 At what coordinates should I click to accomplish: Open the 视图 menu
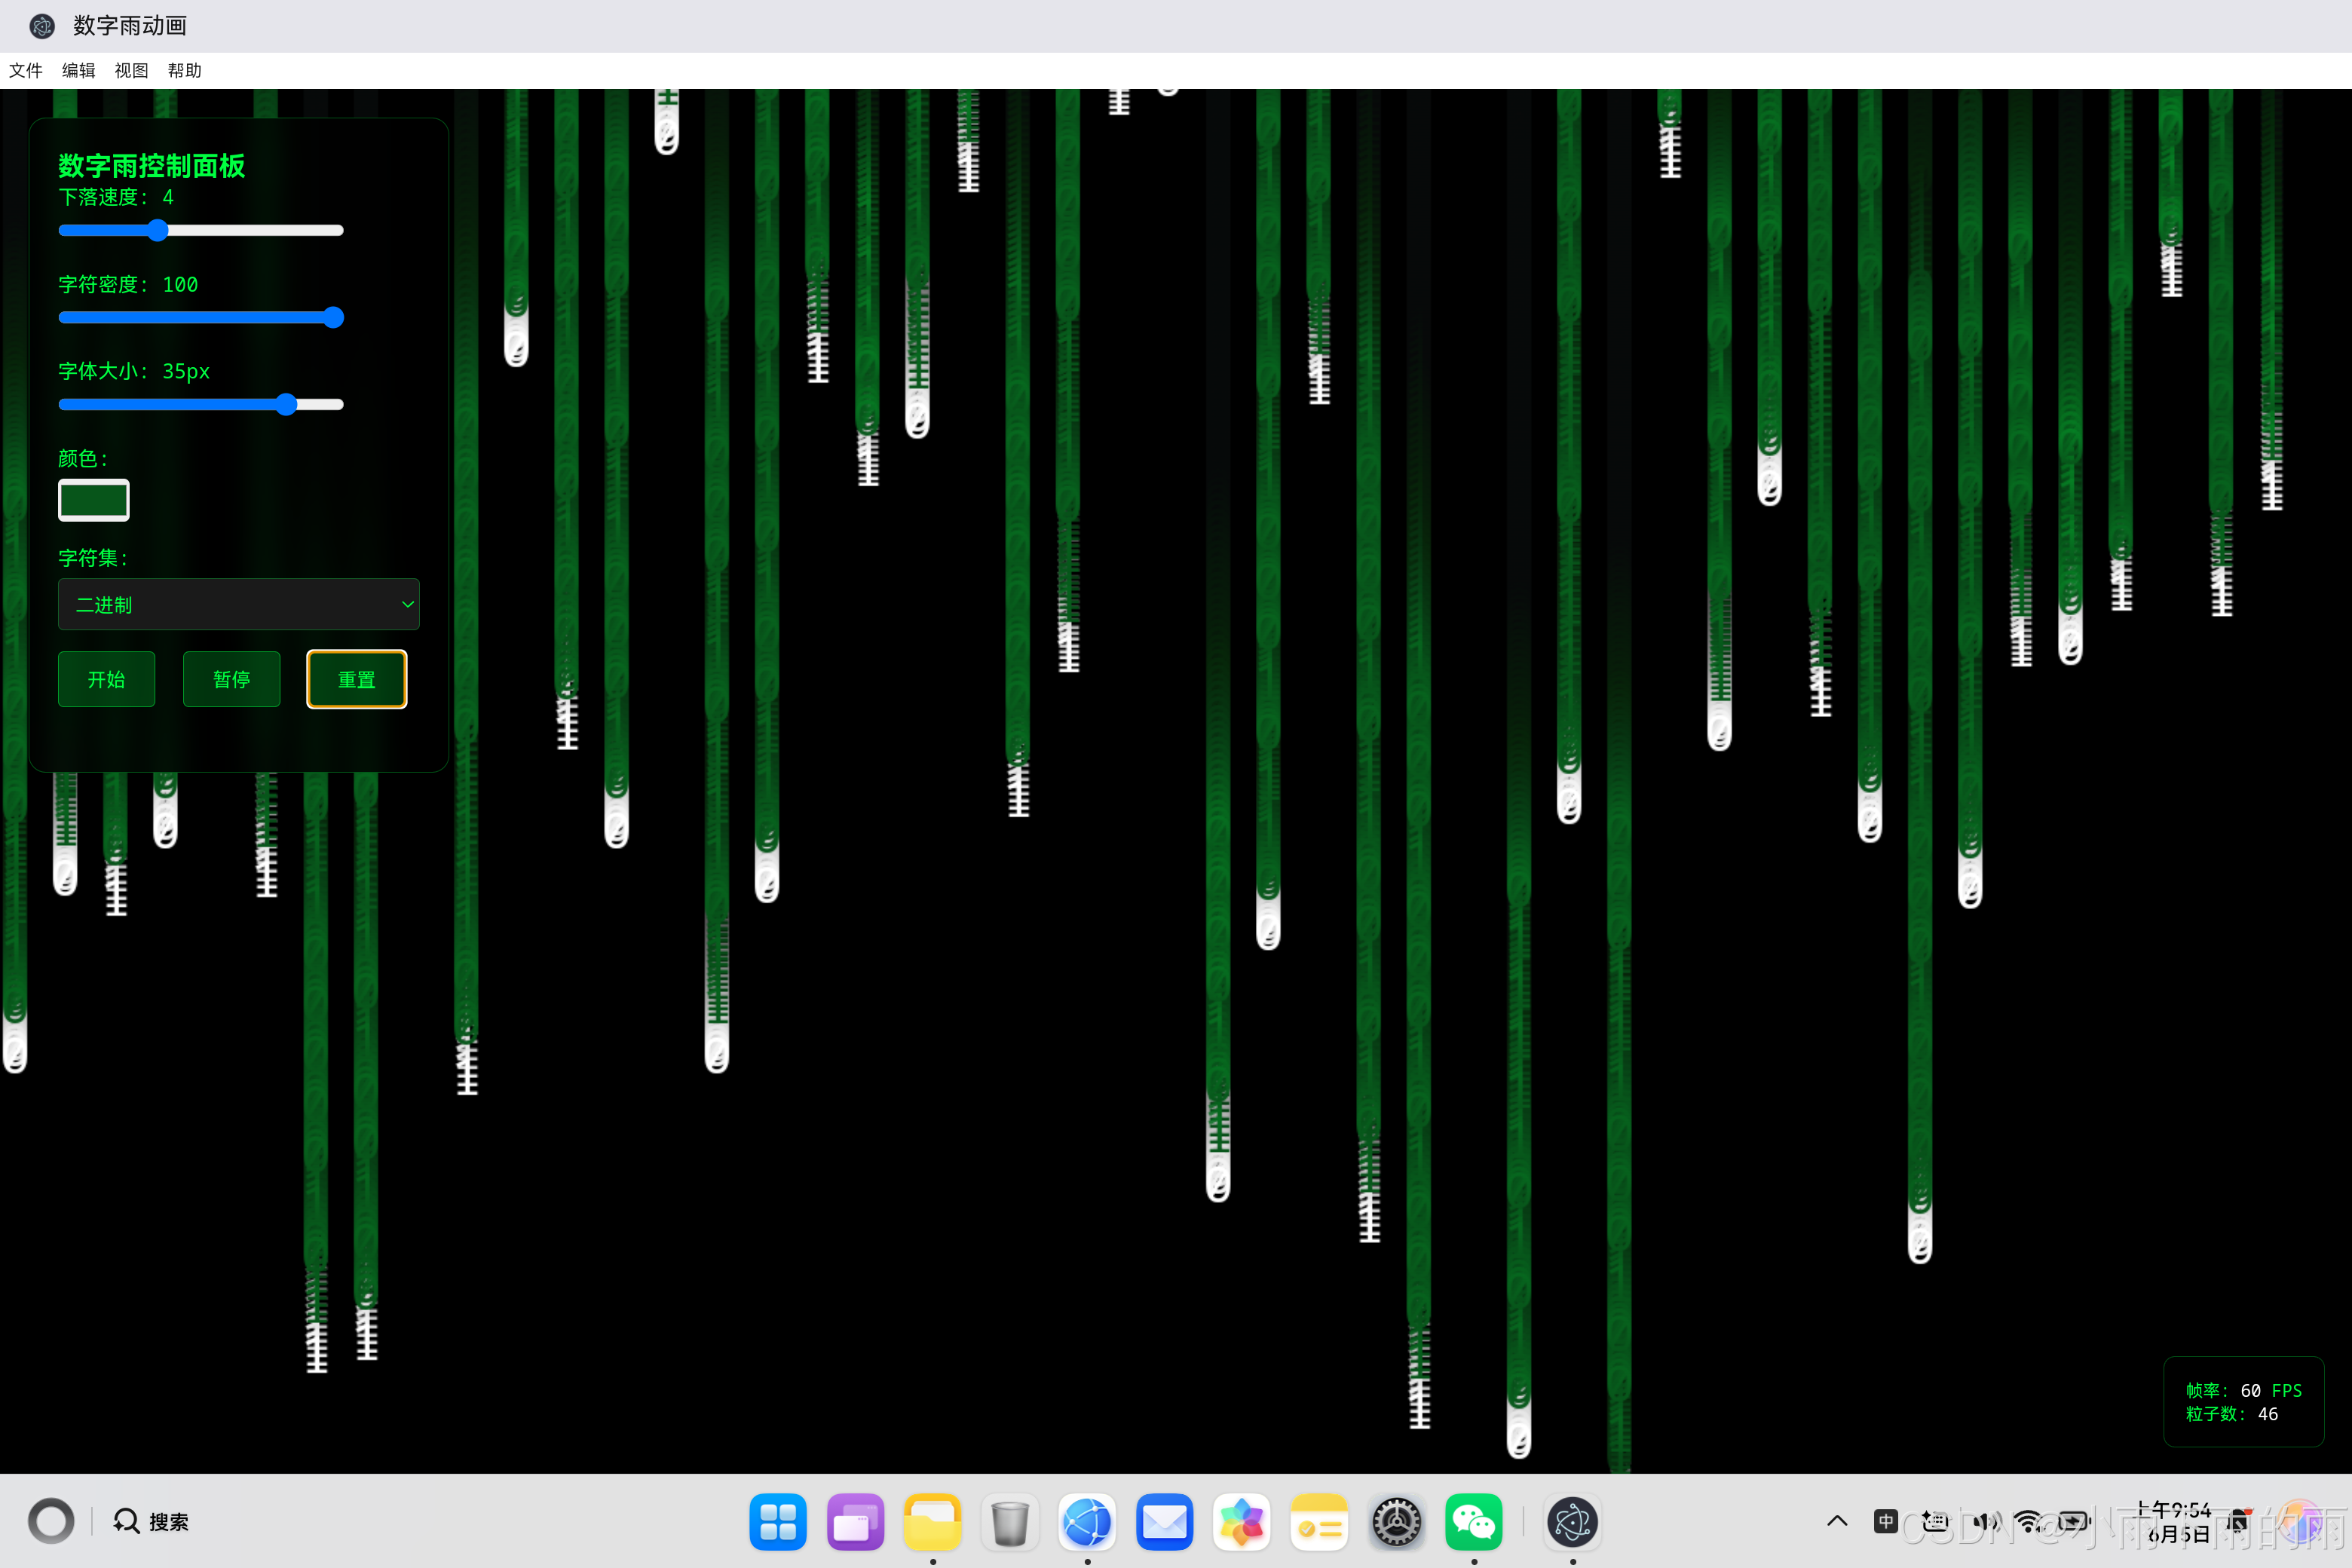pyautogui.click(x=132, y=70)
